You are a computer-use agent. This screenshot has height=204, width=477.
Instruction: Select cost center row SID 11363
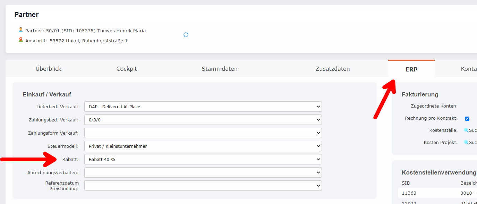pos(409,193)
